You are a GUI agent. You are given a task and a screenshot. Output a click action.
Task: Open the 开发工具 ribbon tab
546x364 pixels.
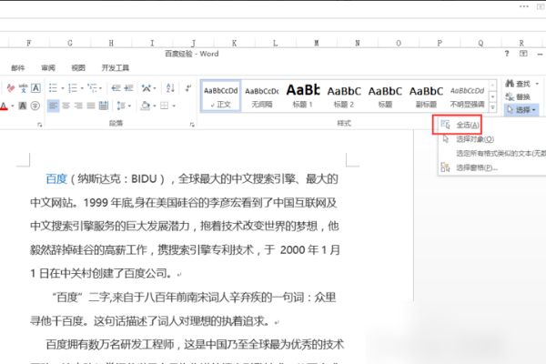[x=116, y=68]
